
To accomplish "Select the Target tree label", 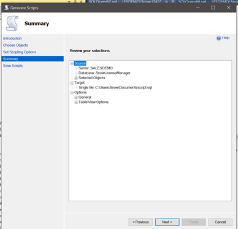I will [x=79, y=83].
